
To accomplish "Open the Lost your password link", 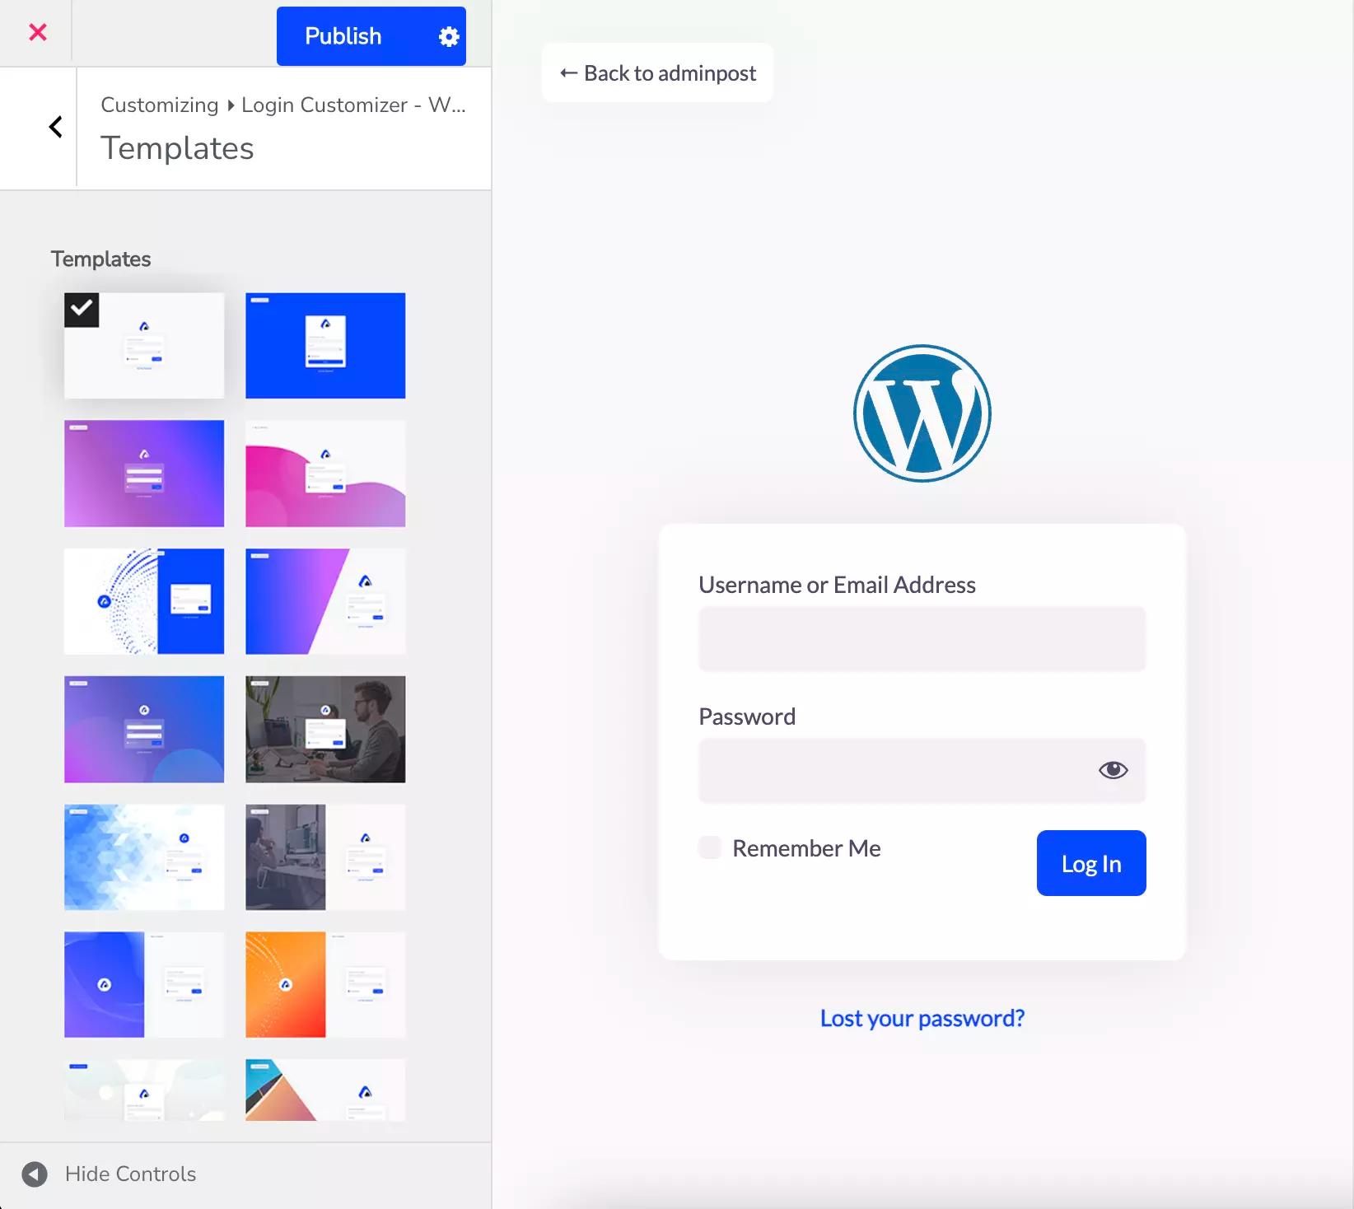I will 922,1019.
